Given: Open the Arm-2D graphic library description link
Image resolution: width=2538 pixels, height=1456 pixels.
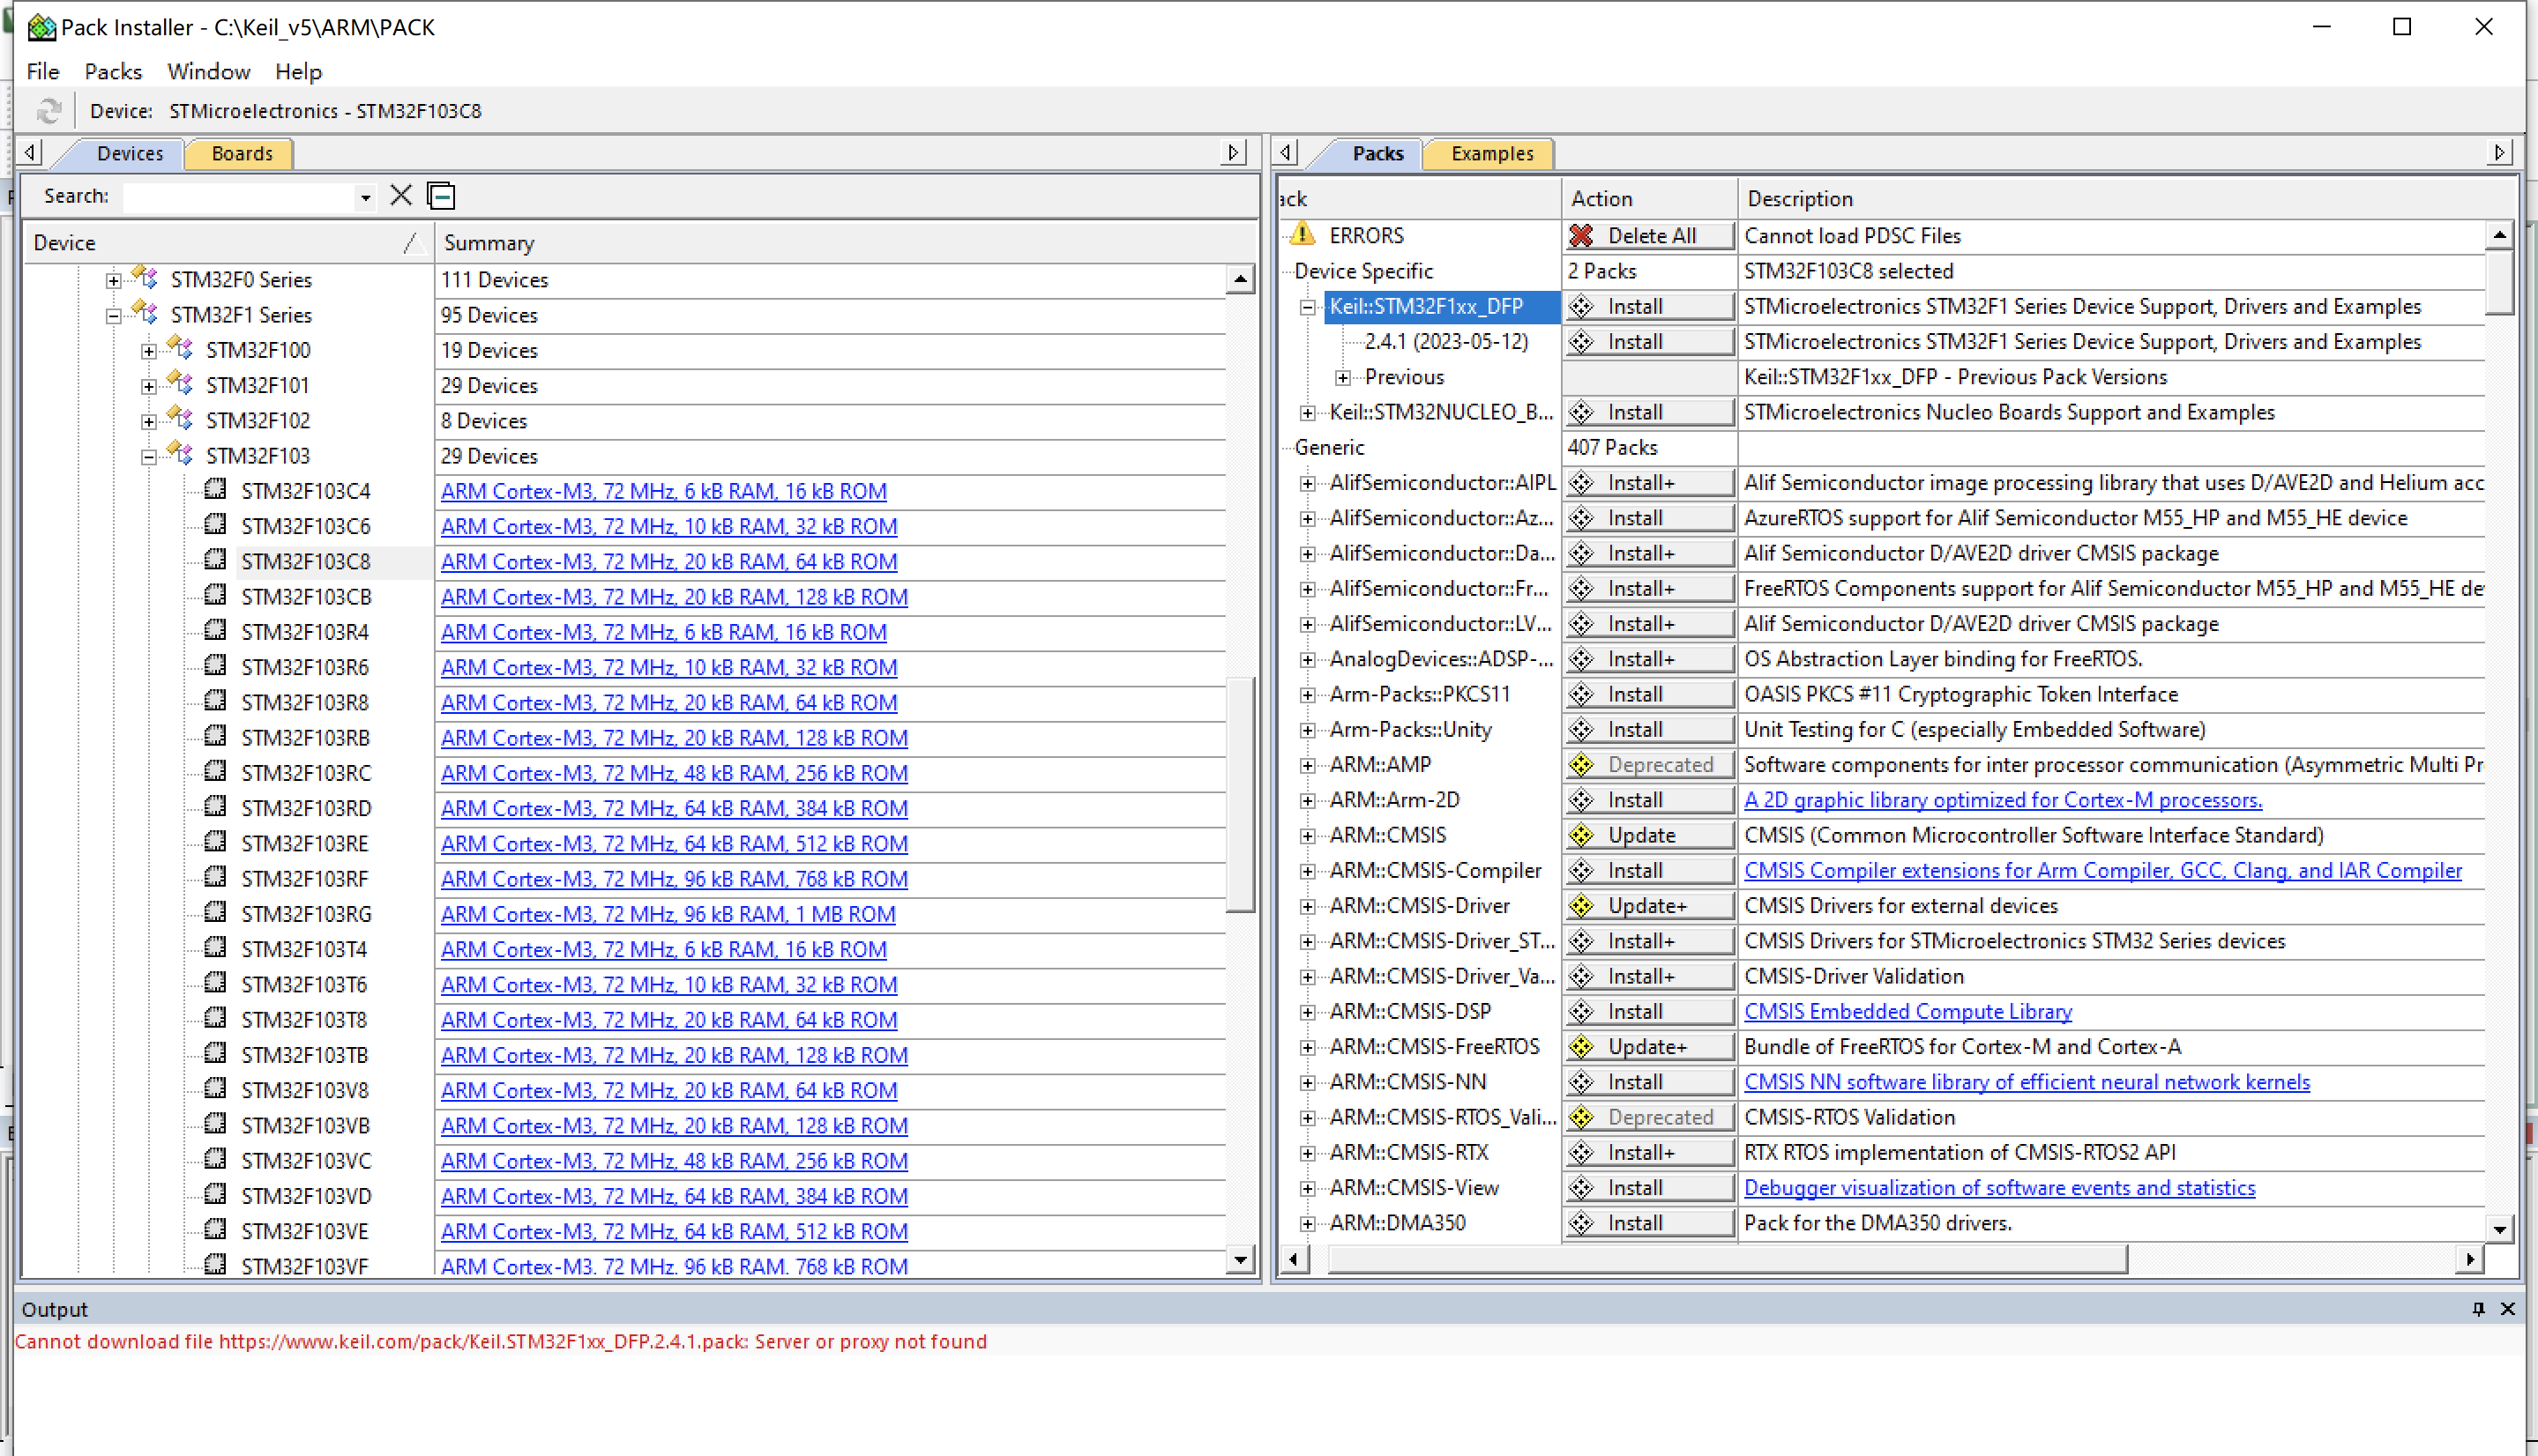Looking at the screenshot, I should pos(2003,800).
